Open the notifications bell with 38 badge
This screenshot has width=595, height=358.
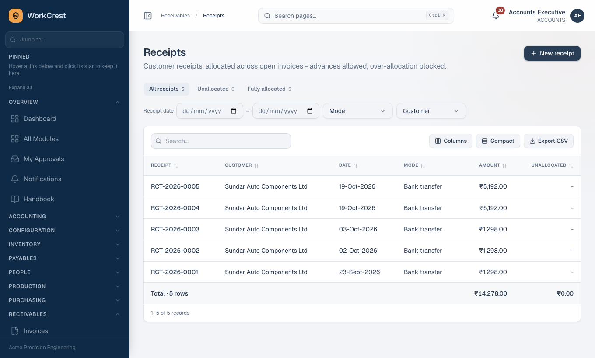pyautogui.click(x=496, y=16)
